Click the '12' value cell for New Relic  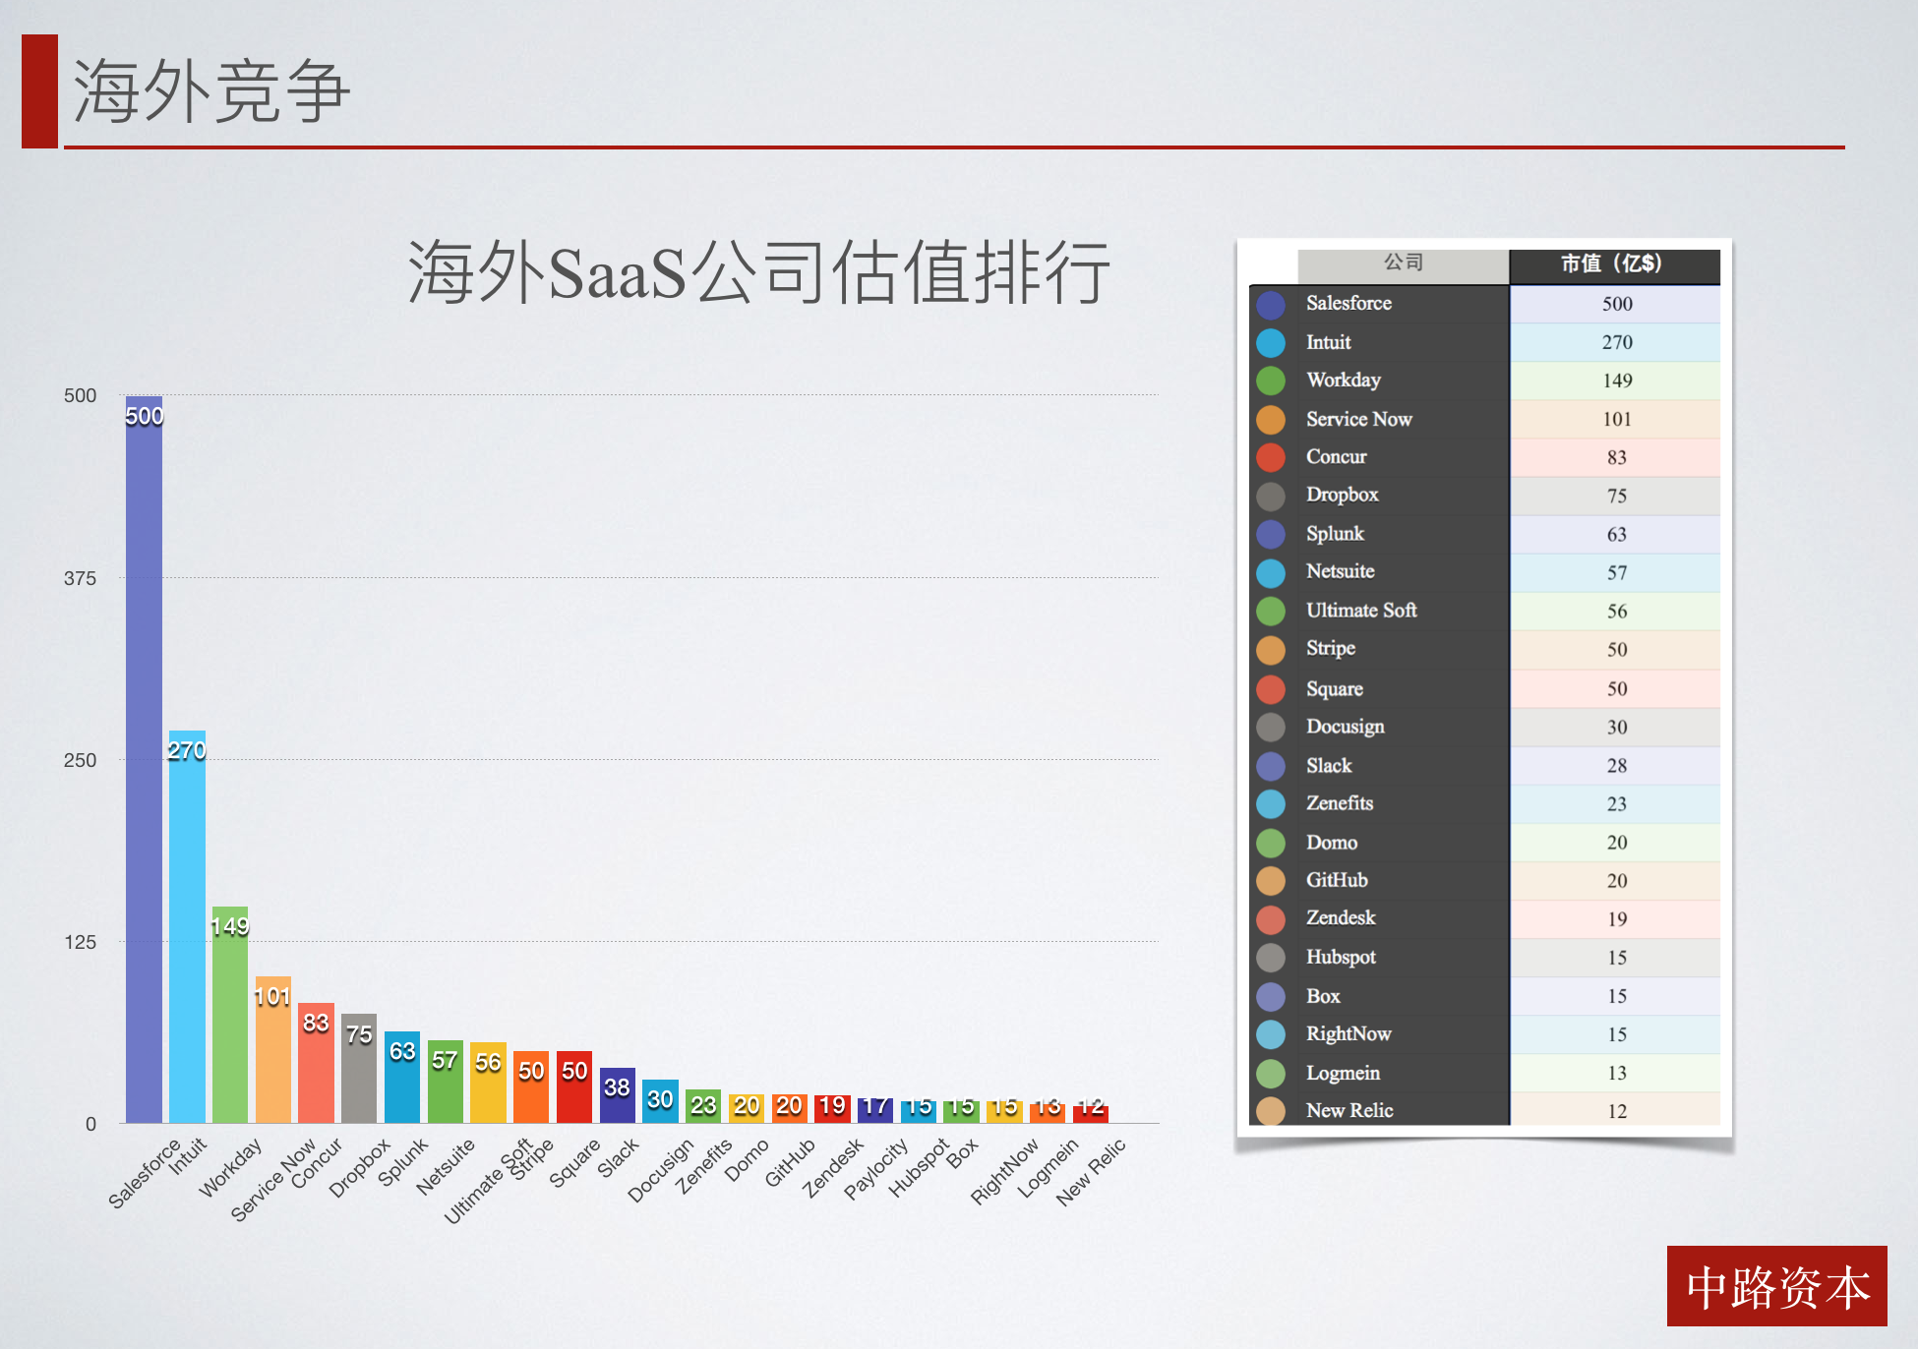click(x=1615, y=1111)
